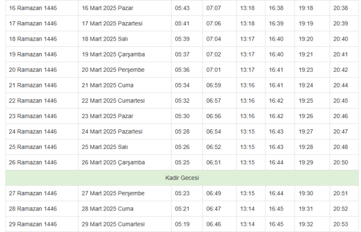Select the 06:59 time on 21 Mart Cuma

tap(213, 85)
